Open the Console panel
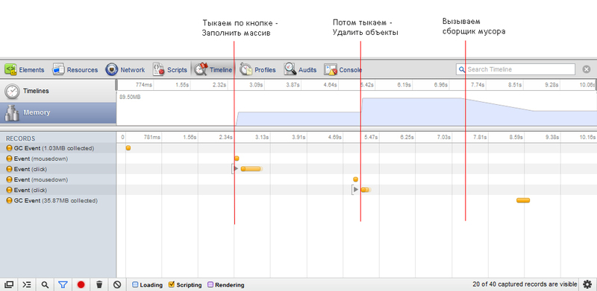 (x=343, y=70)
